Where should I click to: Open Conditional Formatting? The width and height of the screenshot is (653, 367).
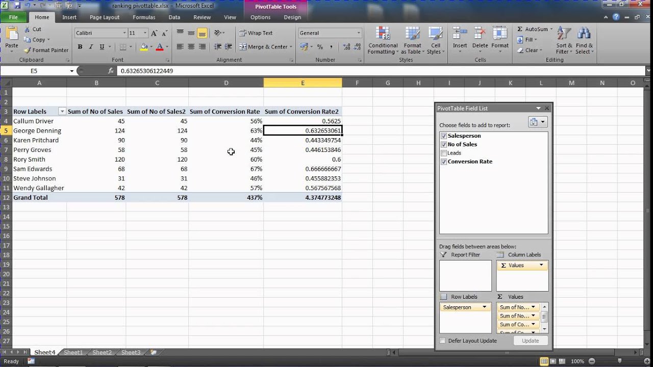[382, 41]
